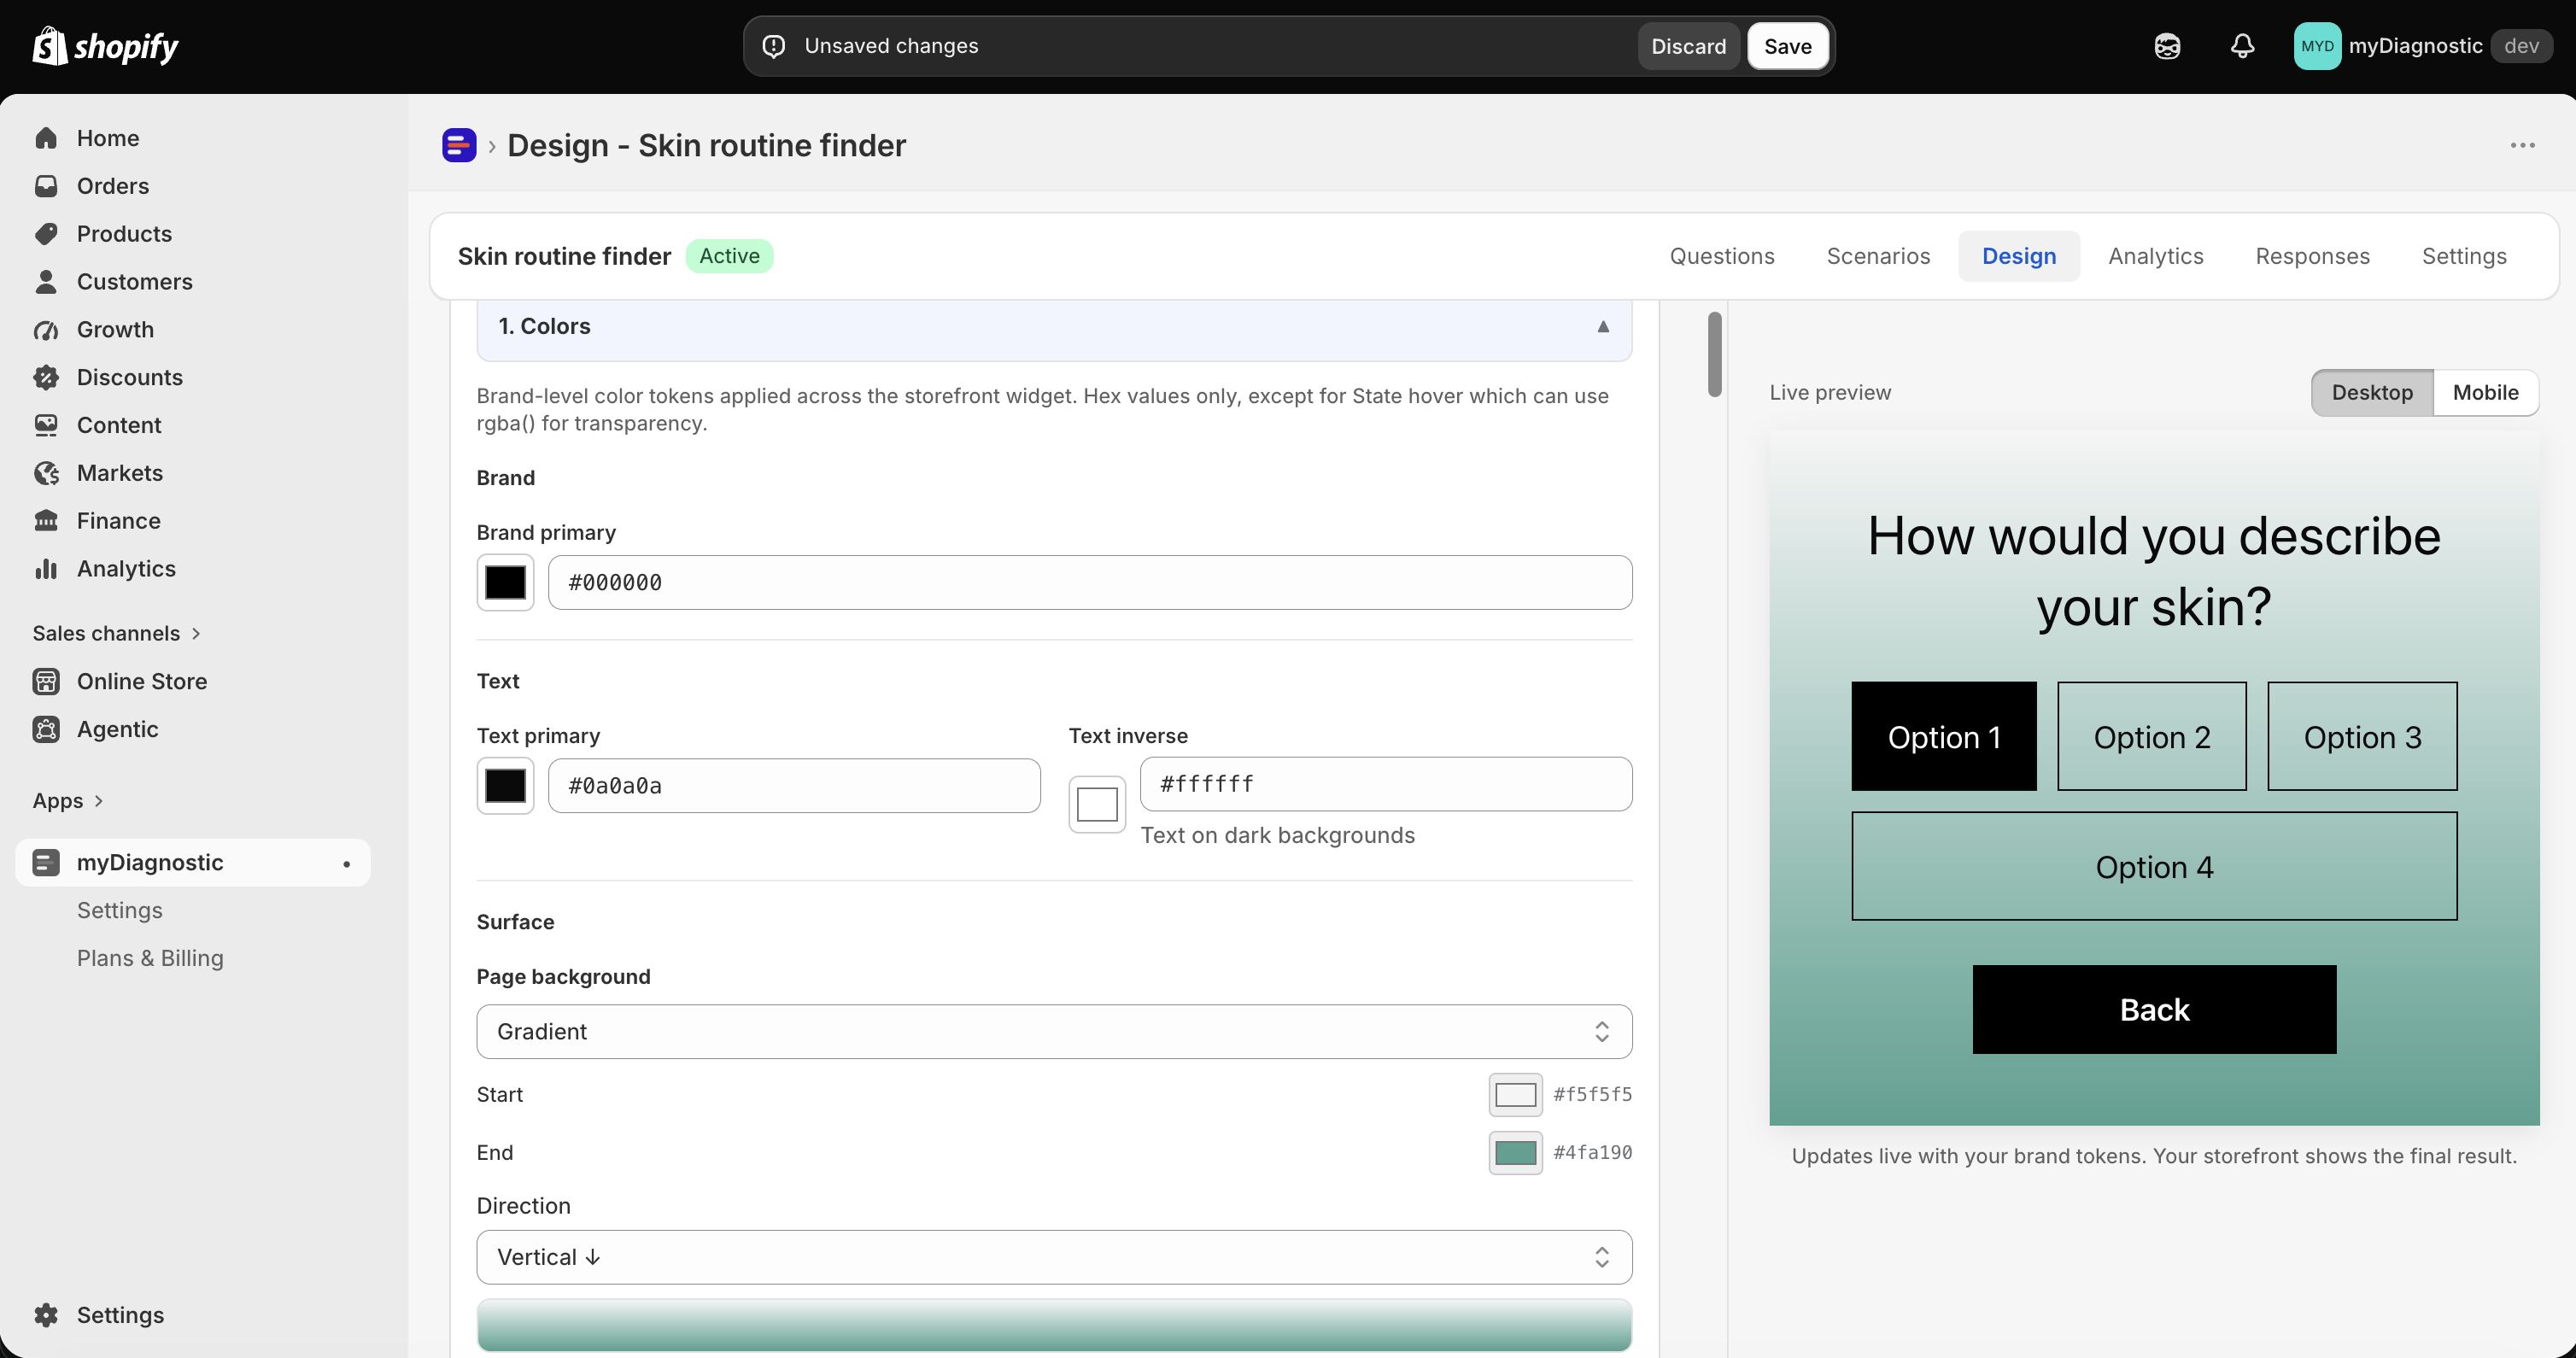
Task: Open the Sidekick assistant icon
Action: (x=2167, y=46)
